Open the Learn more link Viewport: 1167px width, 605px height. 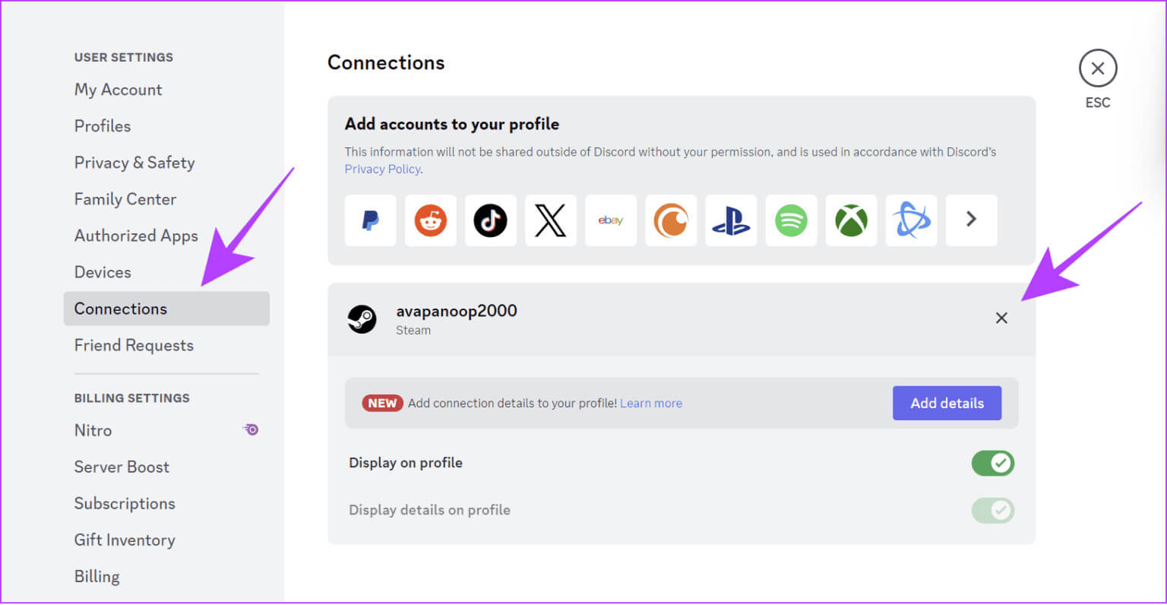tap(651, 404)
